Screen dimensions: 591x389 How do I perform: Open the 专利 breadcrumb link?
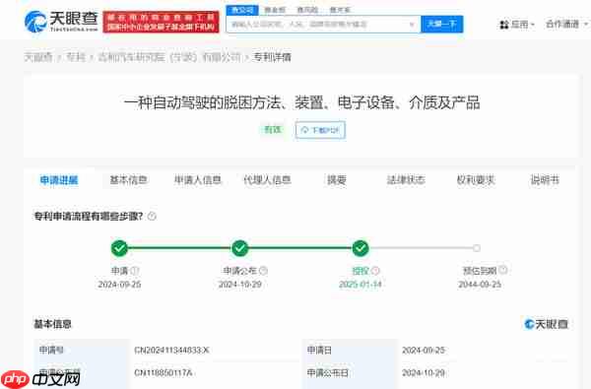point(76,57)
